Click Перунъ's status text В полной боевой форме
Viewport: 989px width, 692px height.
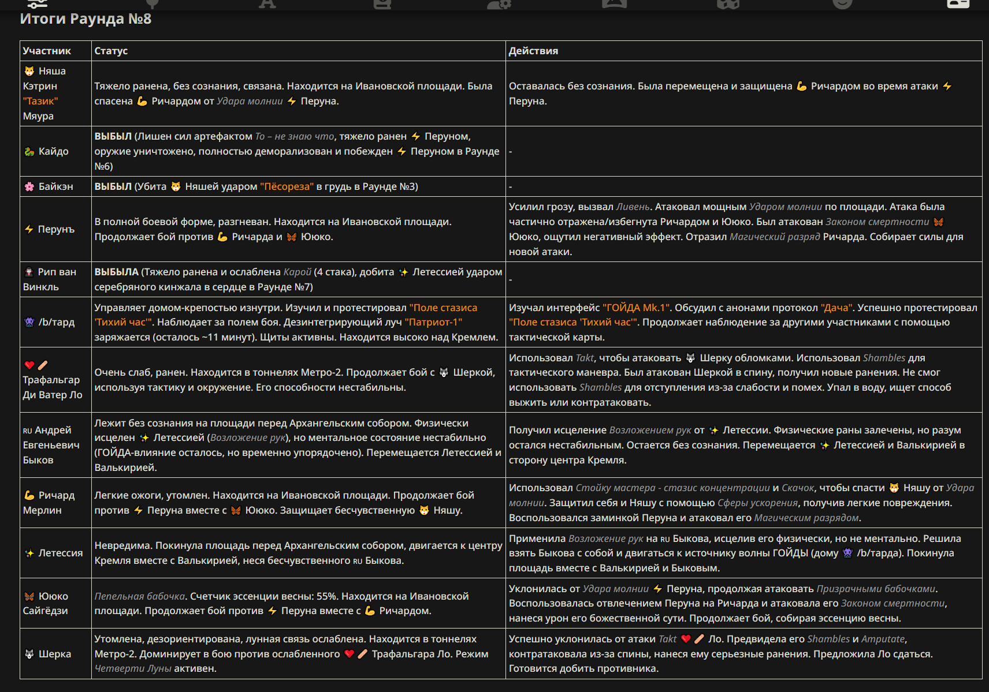point(273,229)
